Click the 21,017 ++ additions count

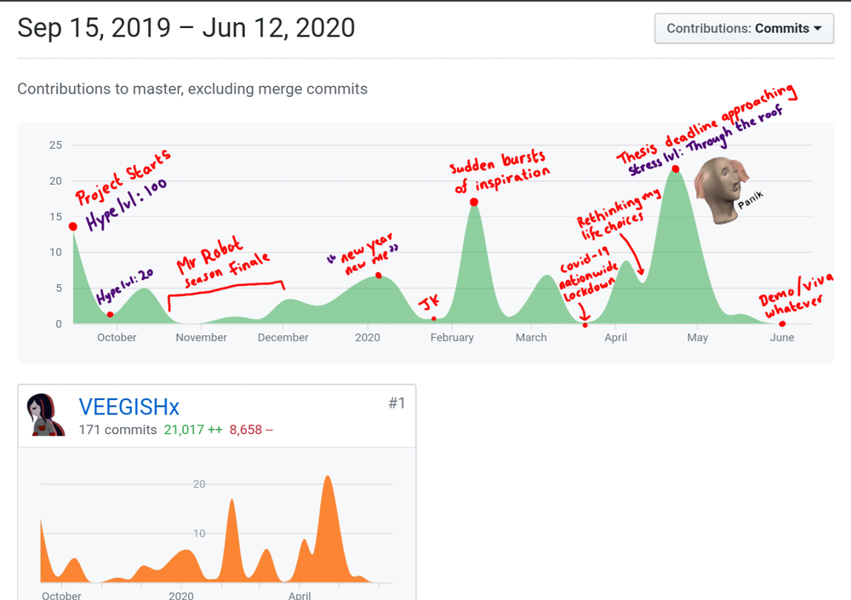pyautogui.click(x=192, y=430)
